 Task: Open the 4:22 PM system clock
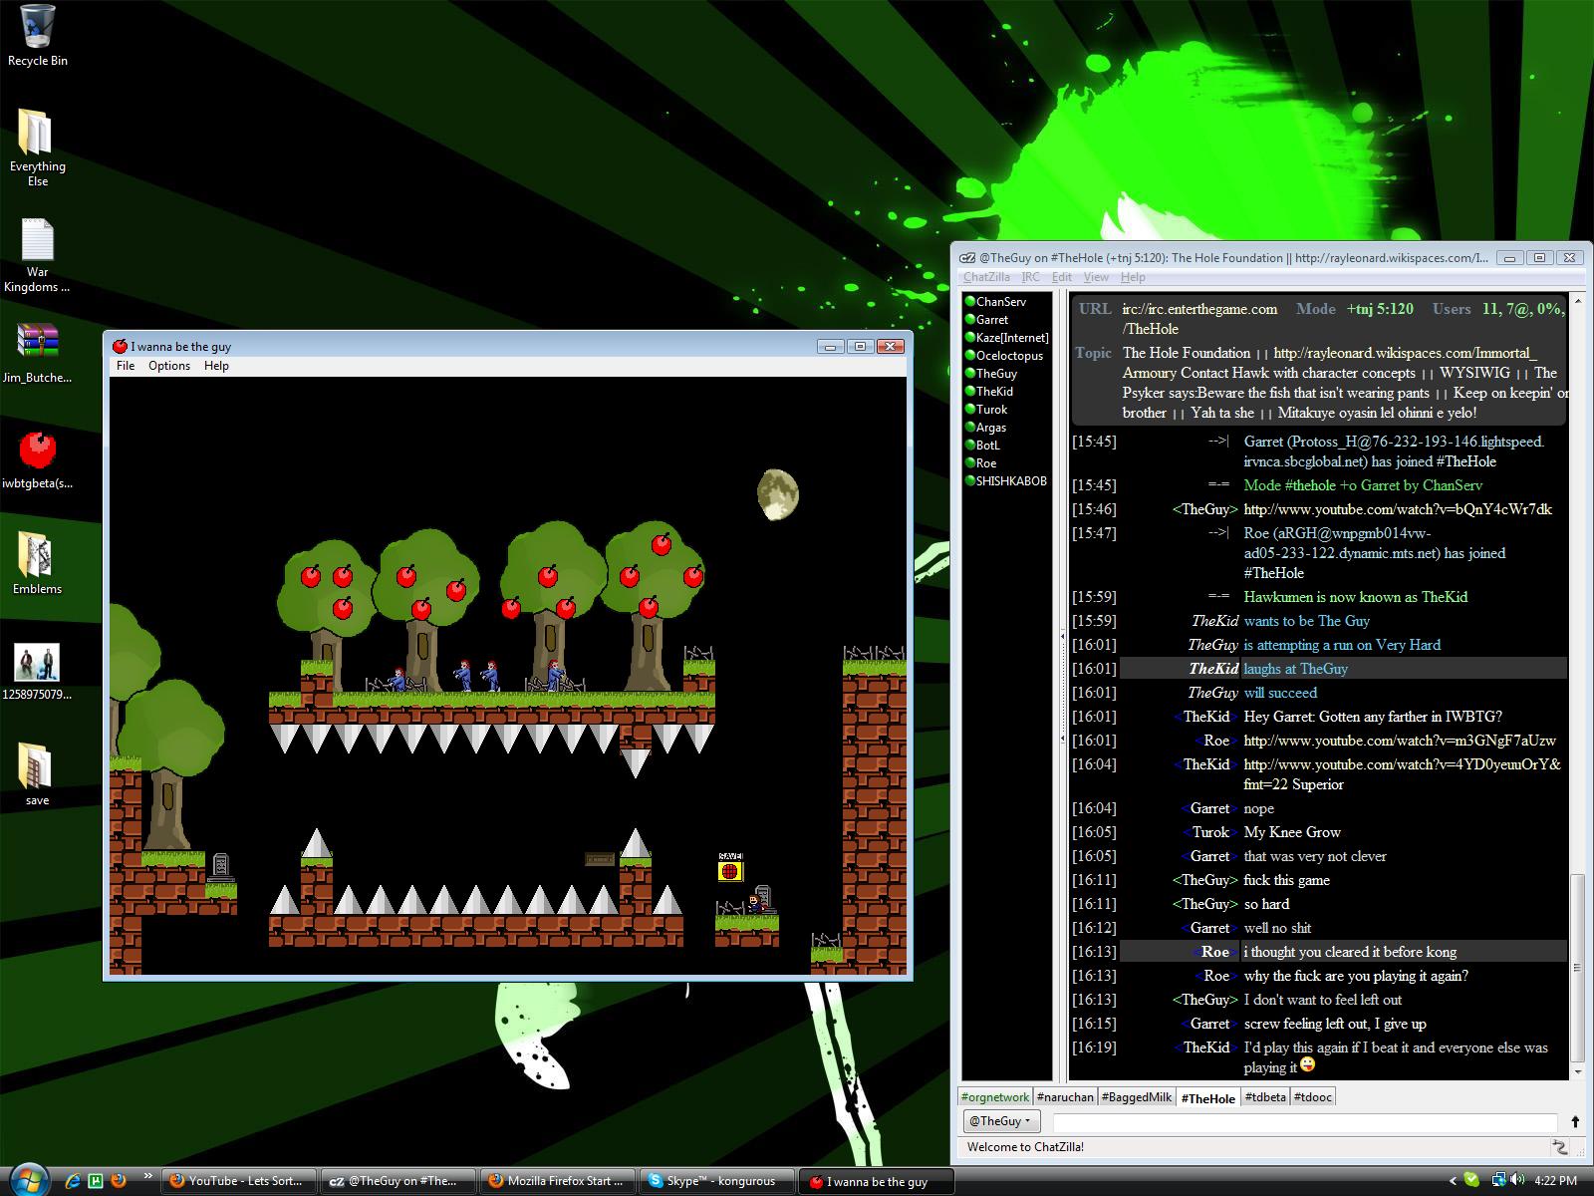tap(1556, 1181)
